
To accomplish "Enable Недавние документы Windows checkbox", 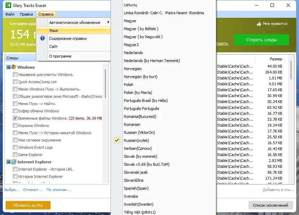I will click(x=15, y=75).
